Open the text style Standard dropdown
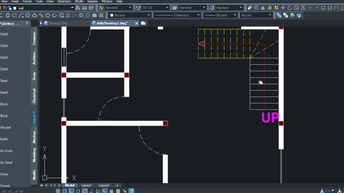 [x=130, y=8]
